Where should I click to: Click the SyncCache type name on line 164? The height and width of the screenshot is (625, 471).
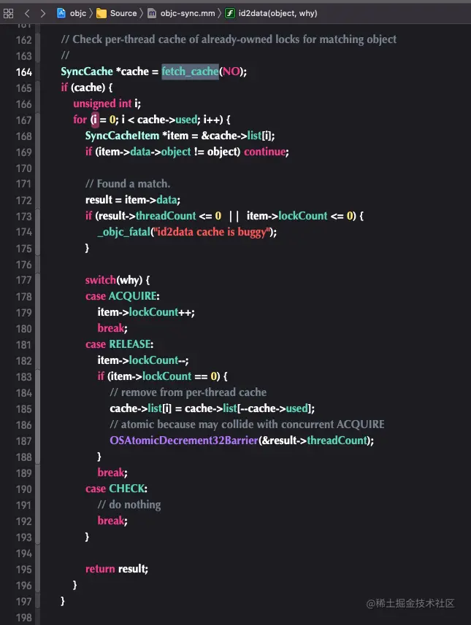pos(87,71)
